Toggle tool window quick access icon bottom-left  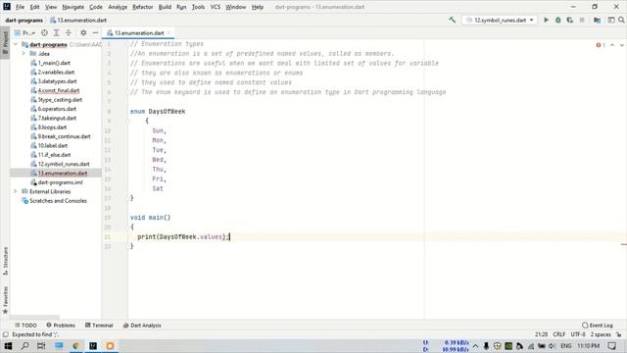[x=6, y=334]
